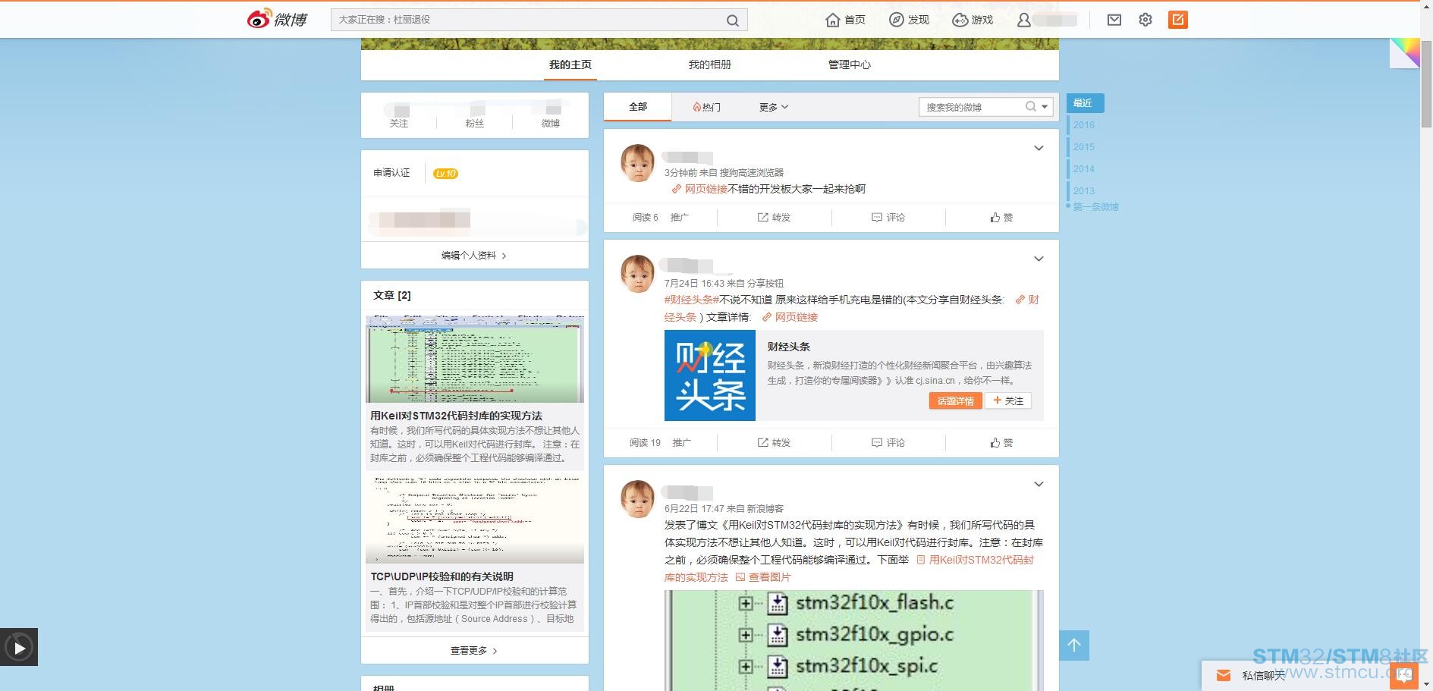Click the Lv.10 level badge
The width and height of the screenshot is (1433, 691).
(445, 174)
